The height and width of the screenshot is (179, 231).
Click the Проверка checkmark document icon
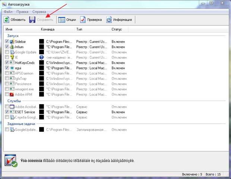click(x=83, y=20)
